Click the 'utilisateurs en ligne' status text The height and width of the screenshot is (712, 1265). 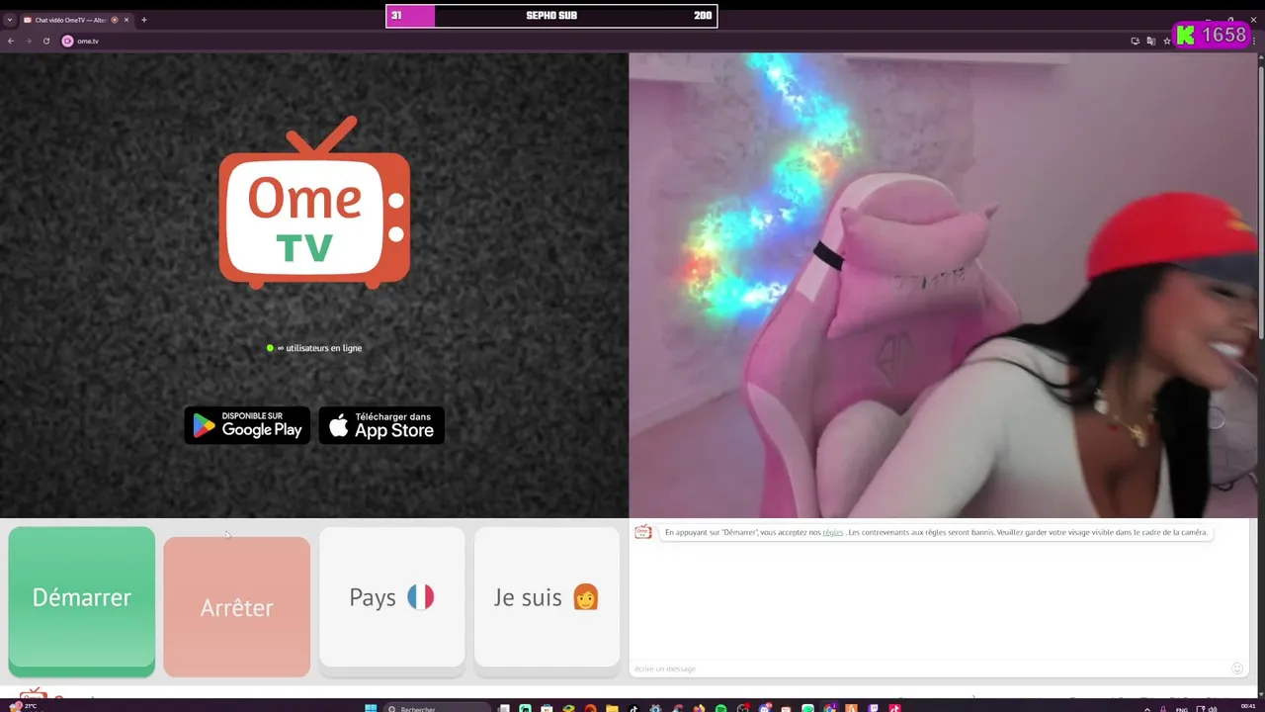(319, 348)
